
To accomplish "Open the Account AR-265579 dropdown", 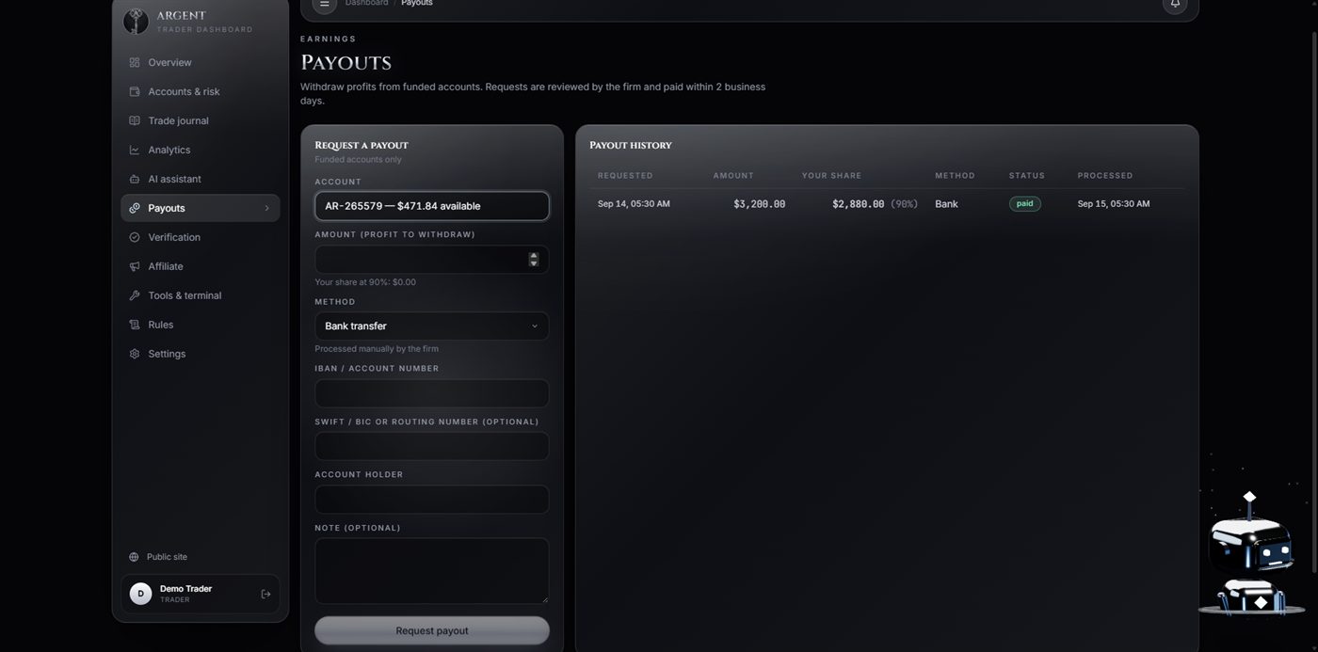I will click(432, 206).
